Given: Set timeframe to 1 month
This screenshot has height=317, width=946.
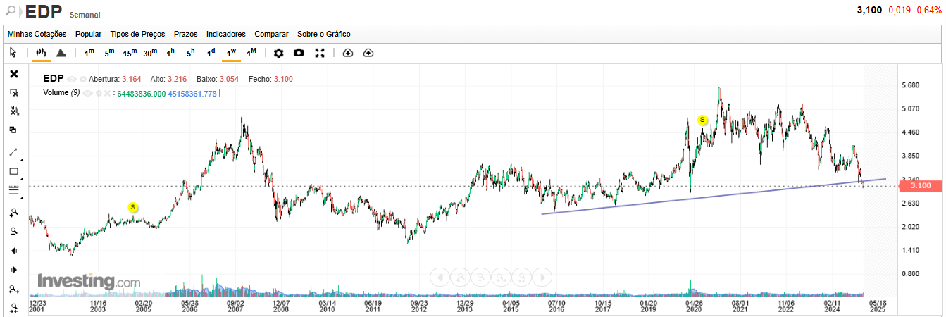Looking at the screenshot, I should (251, 53).
